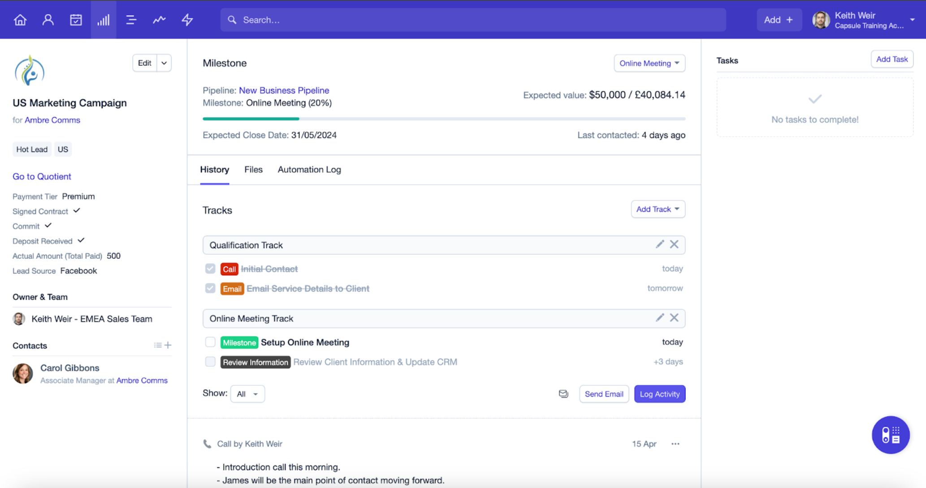Click the milestone progress bar
926x488 pixels.
tap(444, 119)
